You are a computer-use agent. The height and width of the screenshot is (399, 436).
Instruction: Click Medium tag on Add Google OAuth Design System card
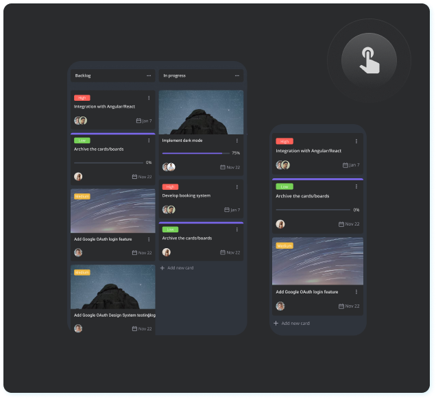tap(82, 272)
